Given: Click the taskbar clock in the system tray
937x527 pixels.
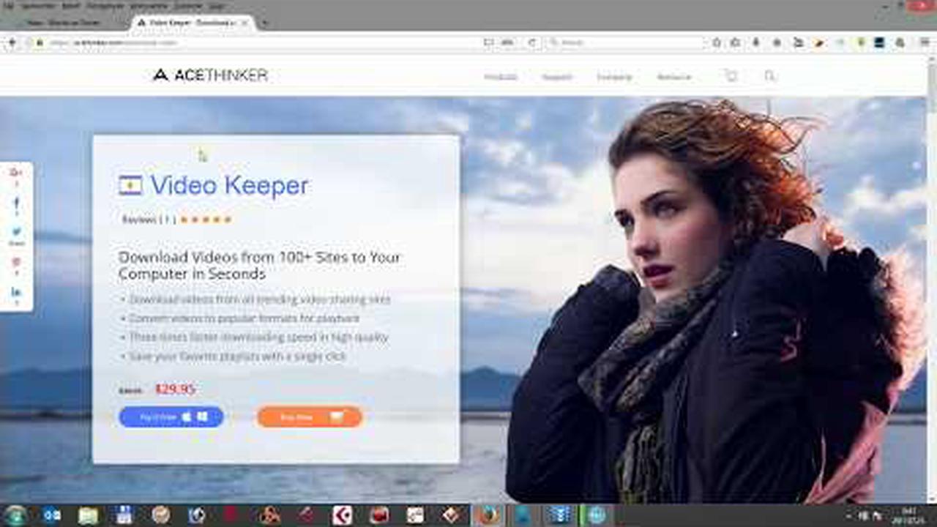Looking at the screenshot, I should pos(908,515).
